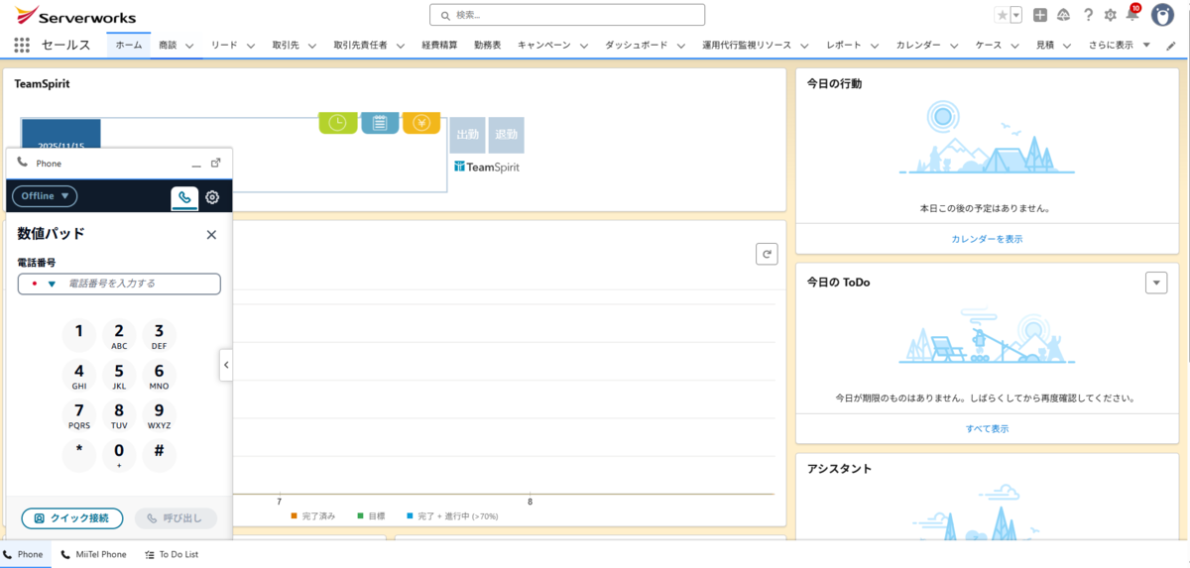Image resolution: width=1190 pixels, height=568 pixels.
Task: Click the blue notepad icon in TeamSpirit
Action: click(x=380, y=122)
